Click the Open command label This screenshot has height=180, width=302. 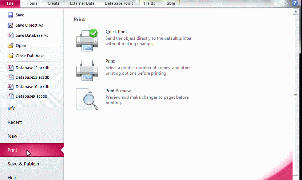pyautogui.click(x=21, y=46)
